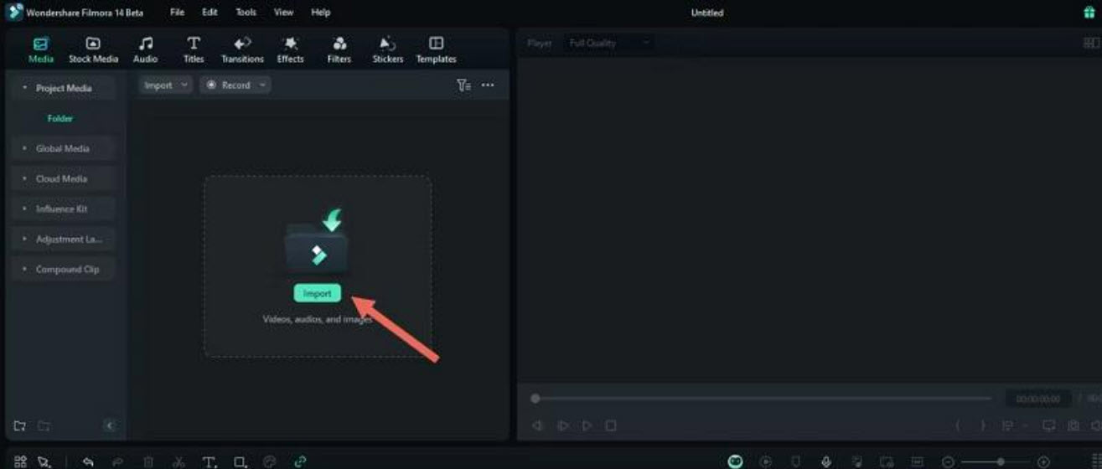1102x469 pixels.
Task: Open the Help menu
Action: 320,13
